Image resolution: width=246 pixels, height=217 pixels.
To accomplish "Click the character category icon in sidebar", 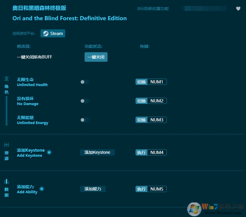I will (x=7, y=79).
